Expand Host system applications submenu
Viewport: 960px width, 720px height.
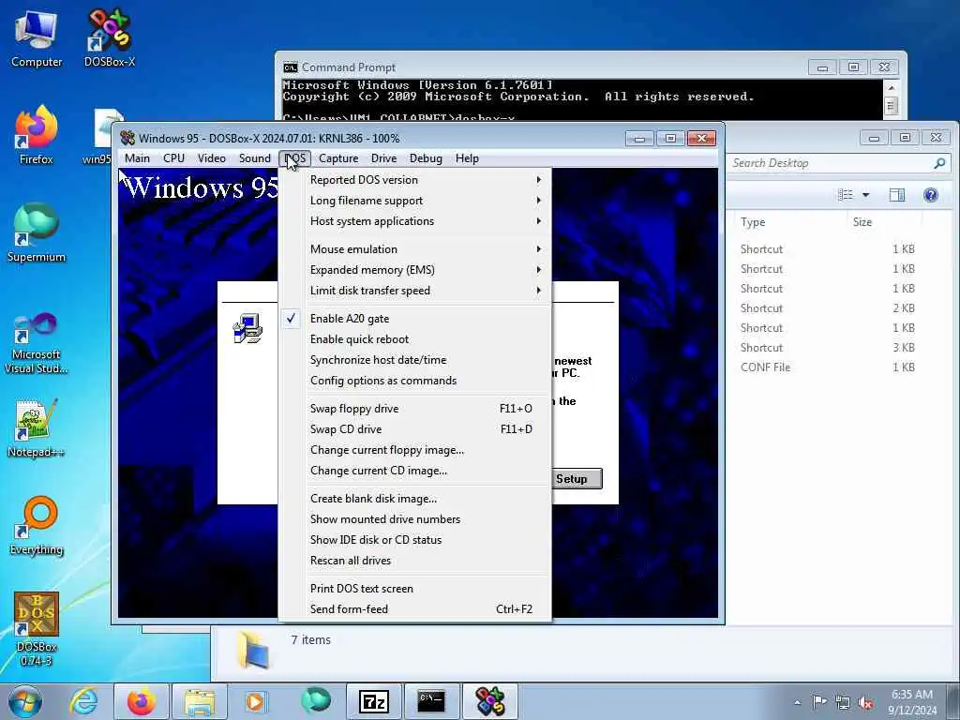(414, 221)
